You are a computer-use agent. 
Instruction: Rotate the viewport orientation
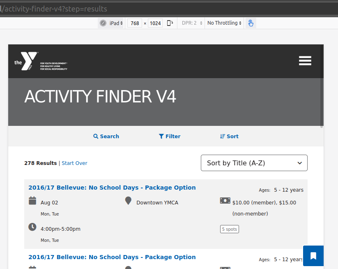pyautogui.click(x=170, y=23)
